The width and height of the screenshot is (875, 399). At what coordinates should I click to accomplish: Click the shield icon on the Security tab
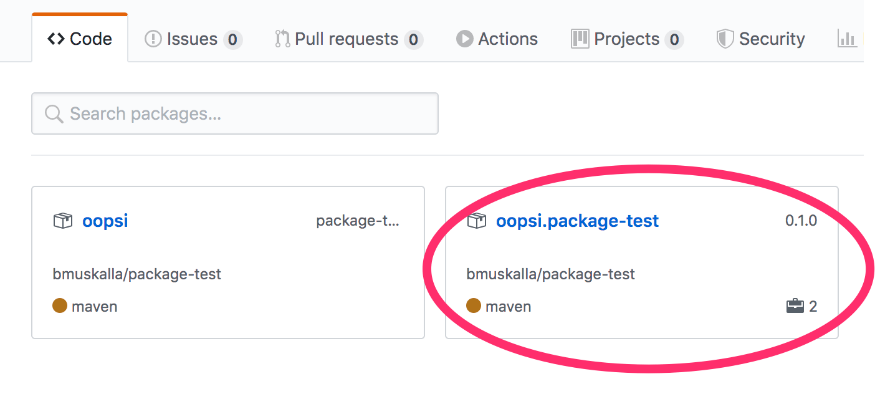point(725,38)
